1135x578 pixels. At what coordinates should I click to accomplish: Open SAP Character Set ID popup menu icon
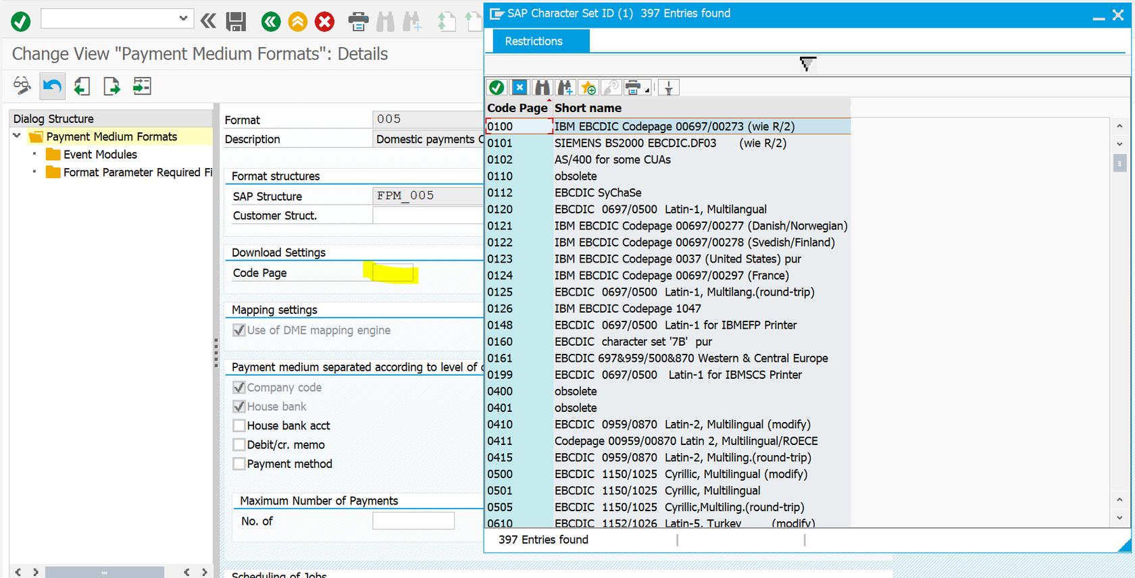(497, 14)
